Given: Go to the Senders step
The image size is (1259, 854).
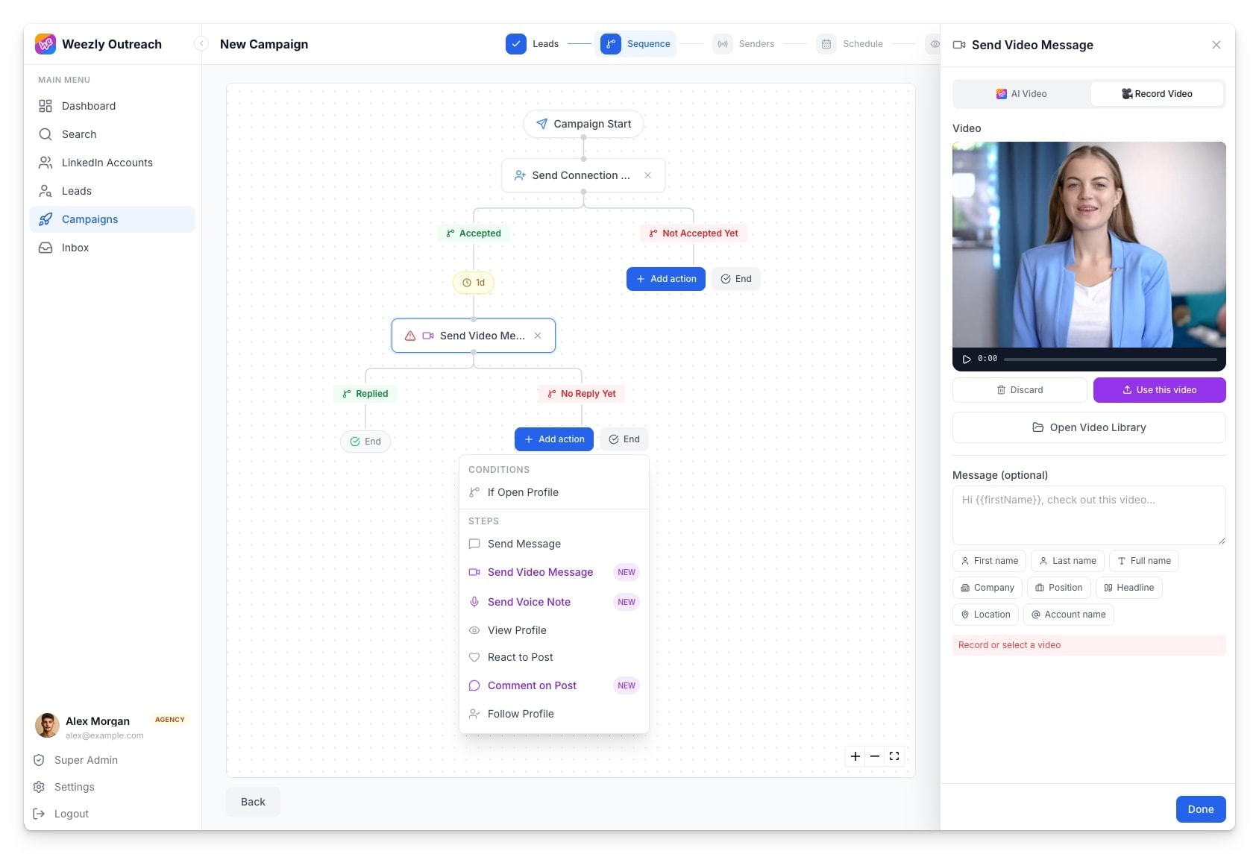Looking at the screenshot, I should click(744, 44).
